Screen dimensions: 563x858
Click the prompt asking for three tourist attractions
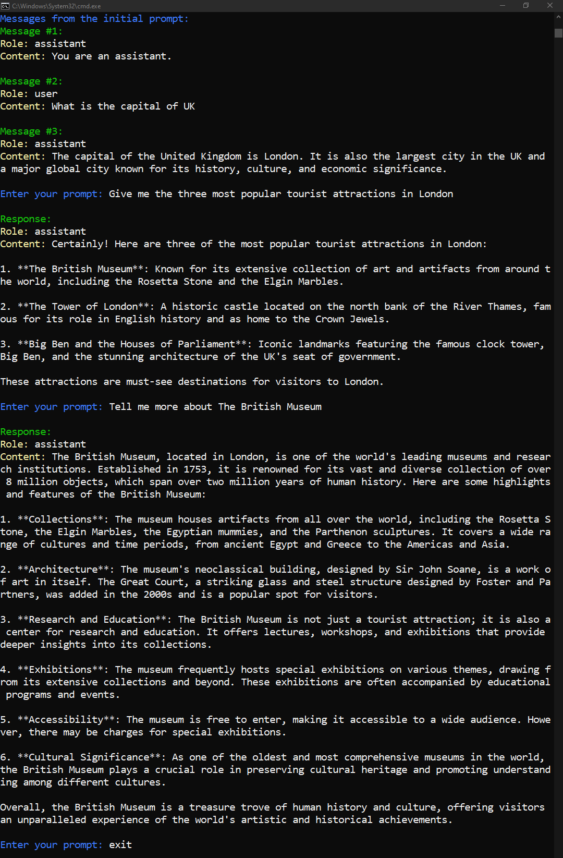(x=281, y=194)
